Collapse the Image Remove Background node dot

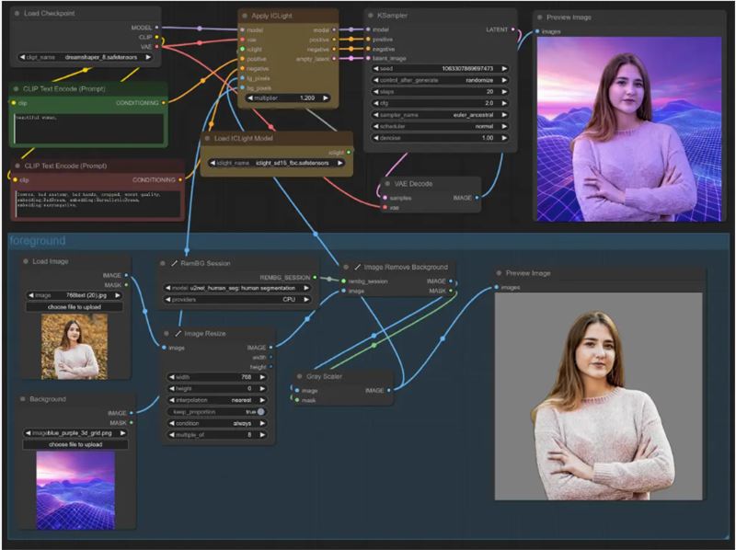tap(346, 267)
